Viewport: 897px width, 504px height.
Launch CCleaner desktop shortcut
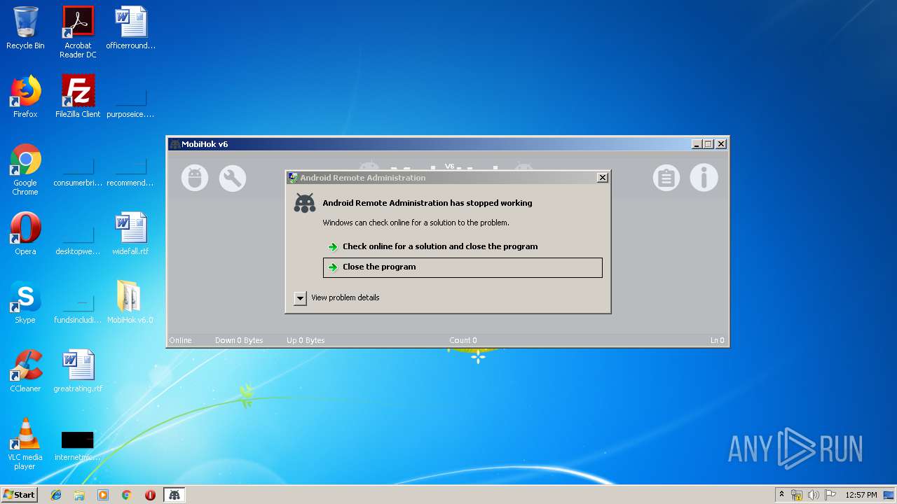point(25,371)
